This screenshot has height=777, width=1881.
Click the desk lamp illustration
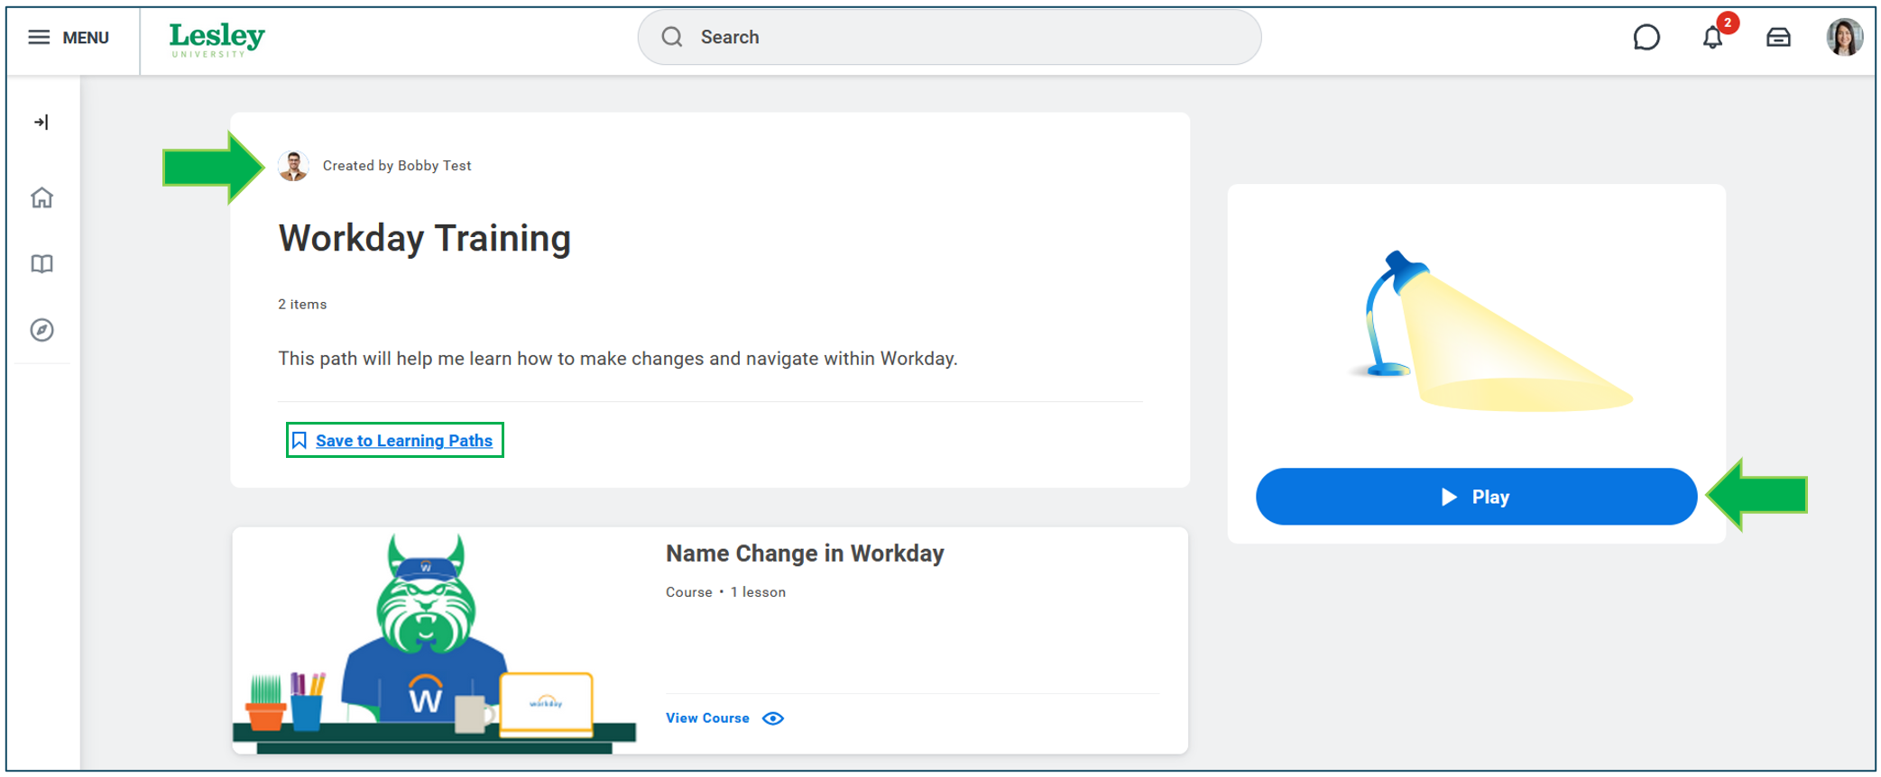(x=1490, y=332)
